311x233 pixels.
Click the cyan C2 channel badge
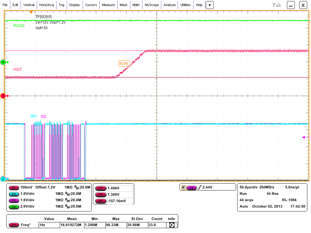pyautogui.click(x=14, y=194)
